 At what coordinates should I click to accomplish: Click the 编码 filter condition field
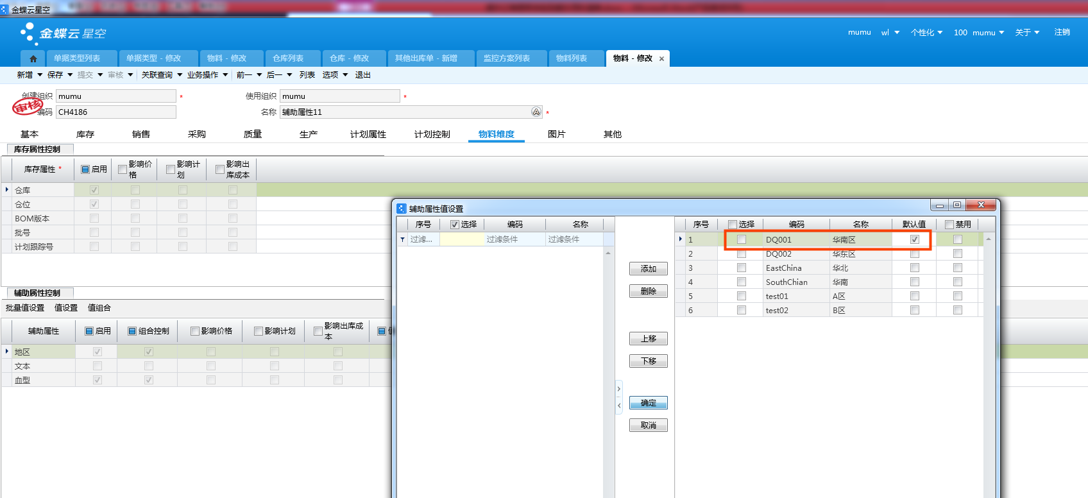[514, 239]
